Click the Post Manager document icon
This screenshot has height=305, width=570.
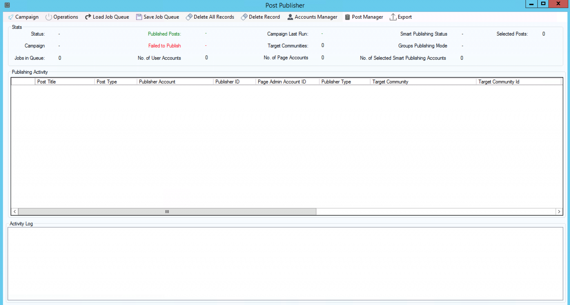coord(347,17)
